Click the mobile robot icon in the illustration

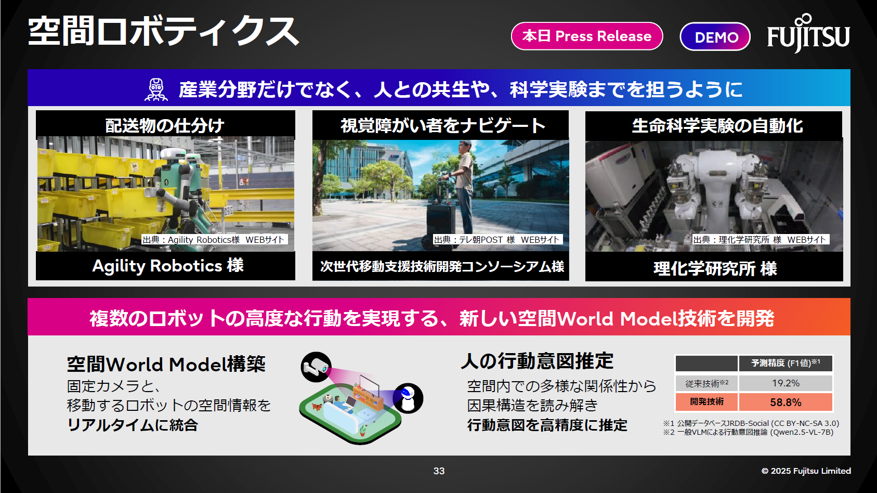(x=409, y=397)
